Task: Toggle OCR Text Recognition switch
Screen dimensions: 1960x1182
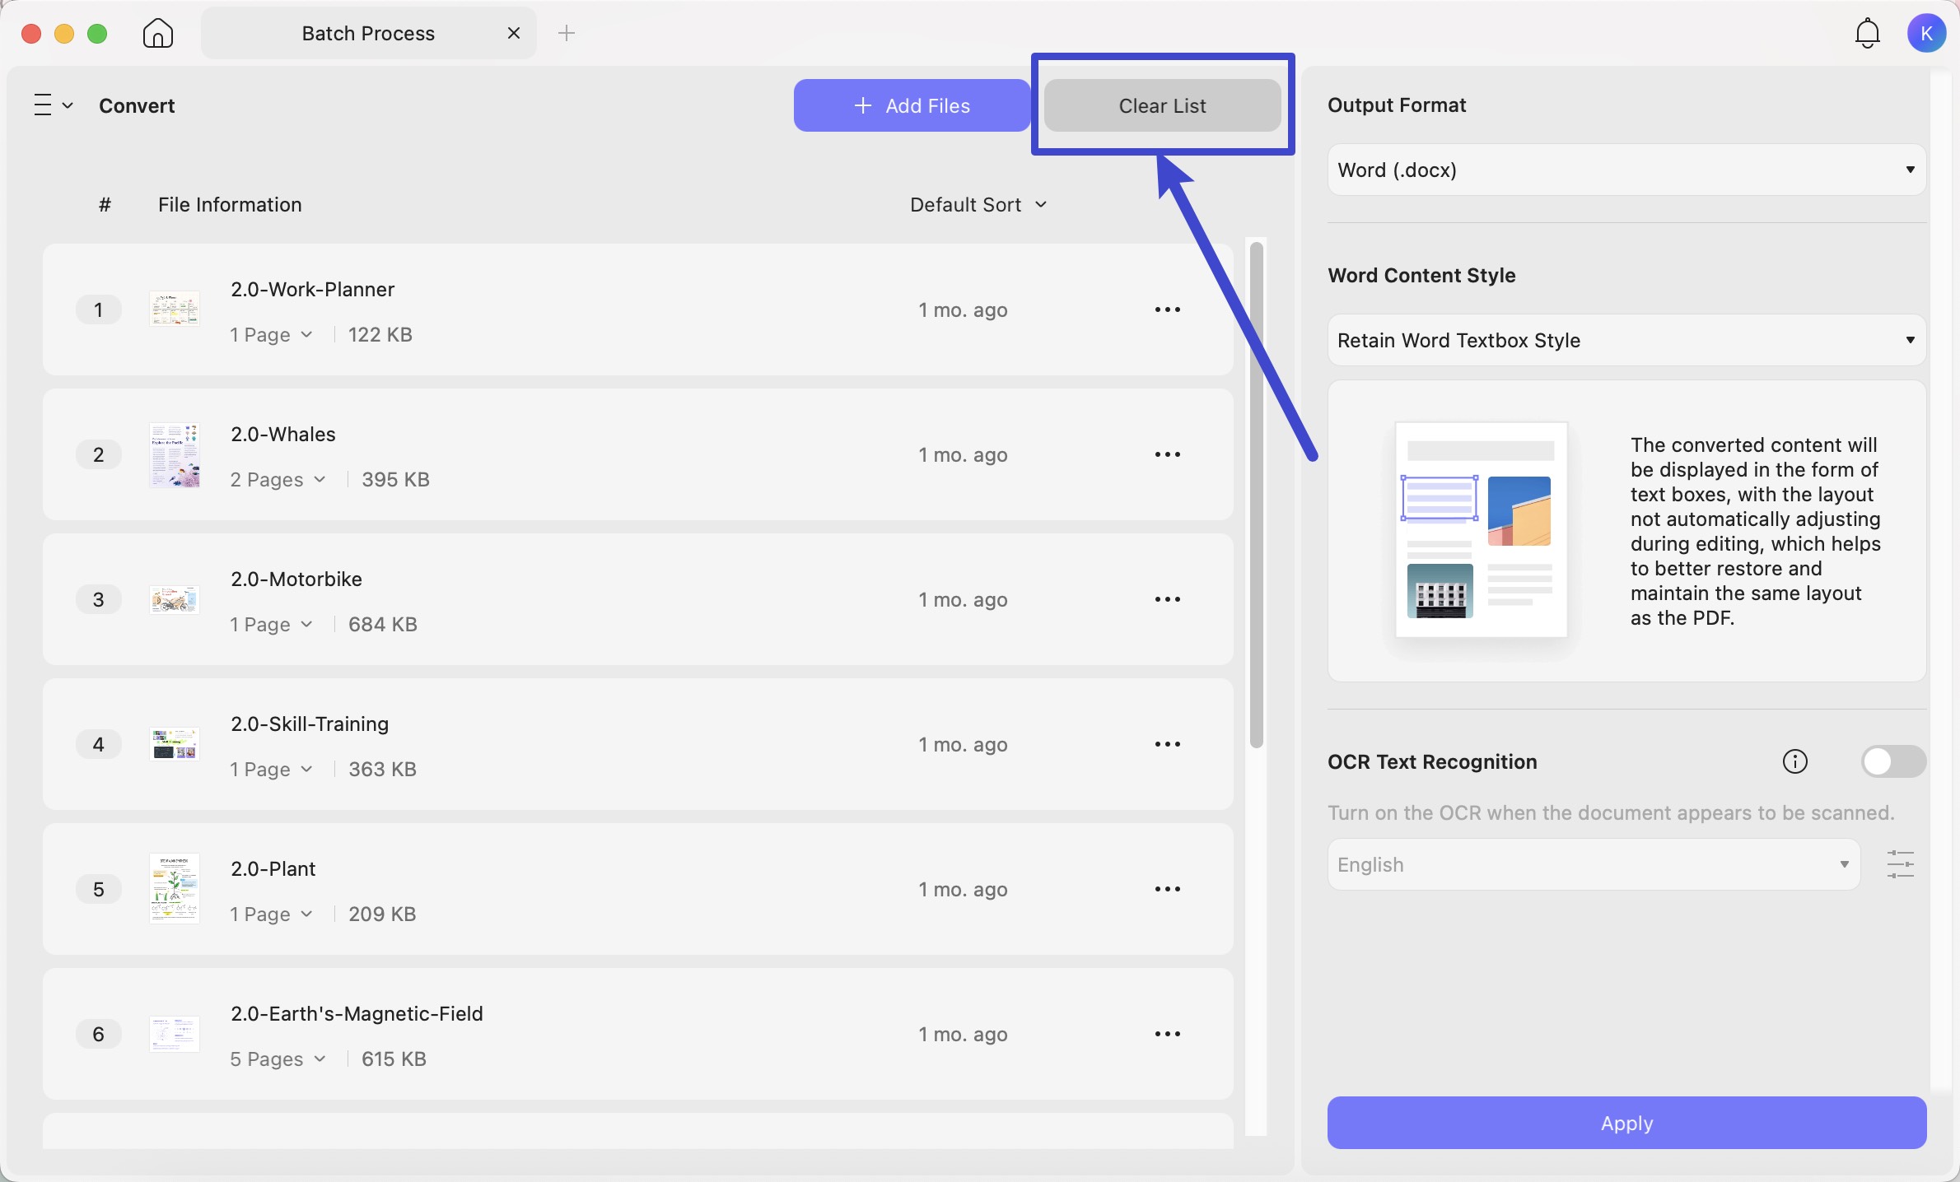Action: (1893, 761)
